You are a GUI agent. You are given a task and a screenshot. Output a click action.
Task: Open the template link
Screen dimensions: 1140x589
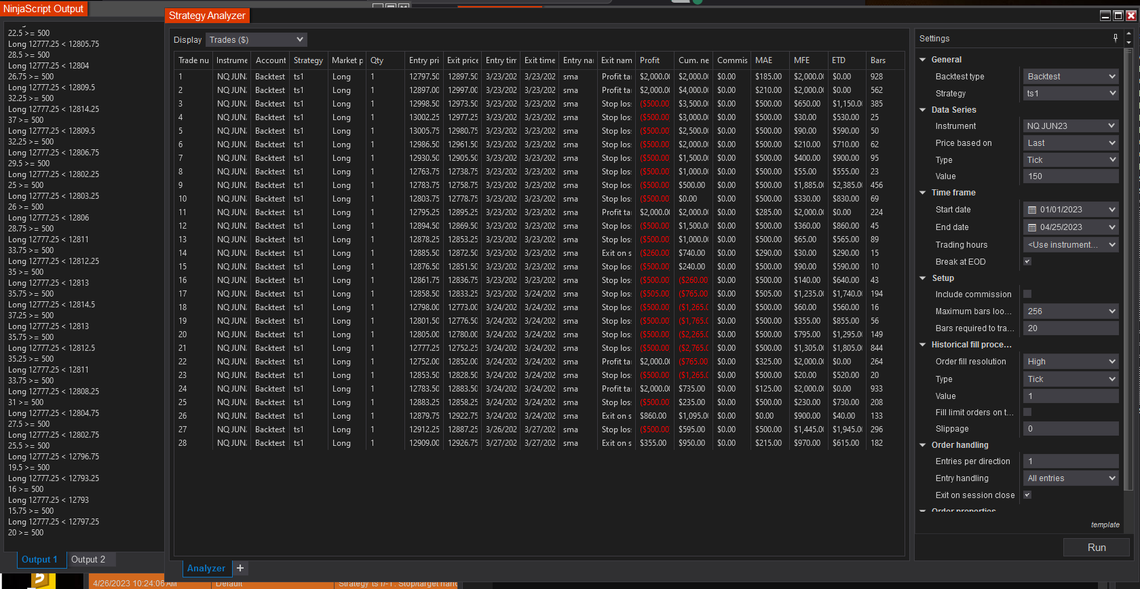tap(1105, 525)
